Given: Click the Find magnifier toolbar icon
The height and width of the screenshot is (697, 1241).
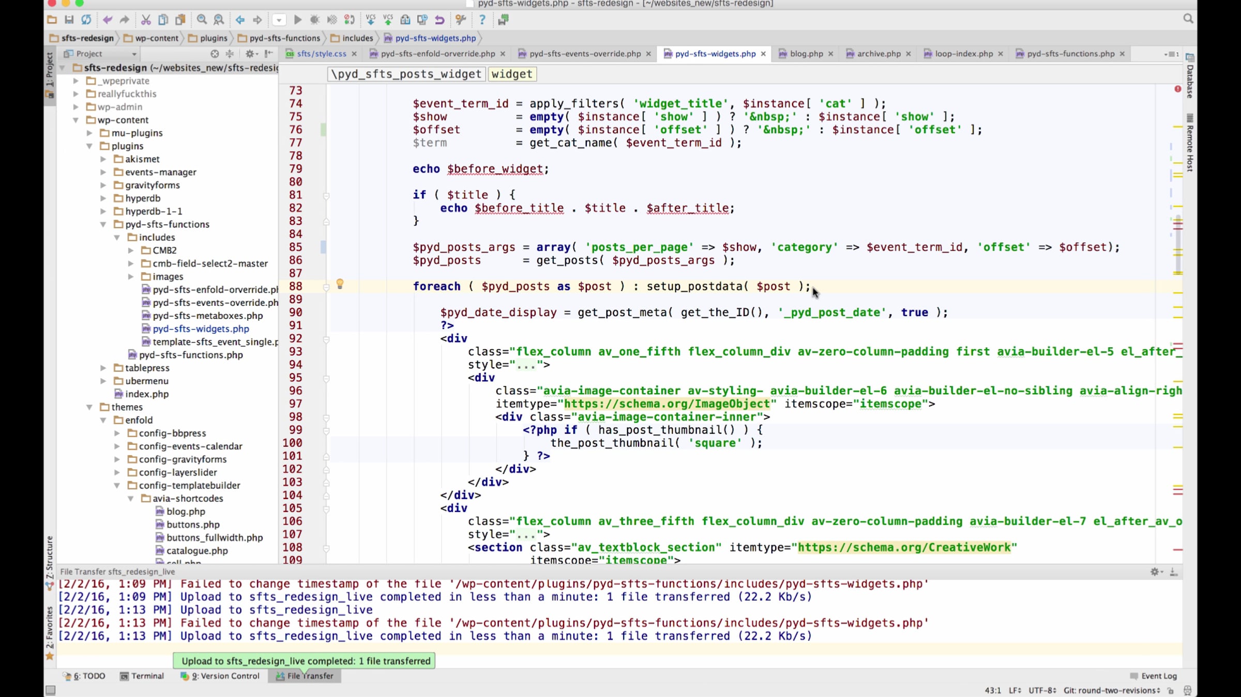Looking at the screenshot, I should (x=202, y=20).
